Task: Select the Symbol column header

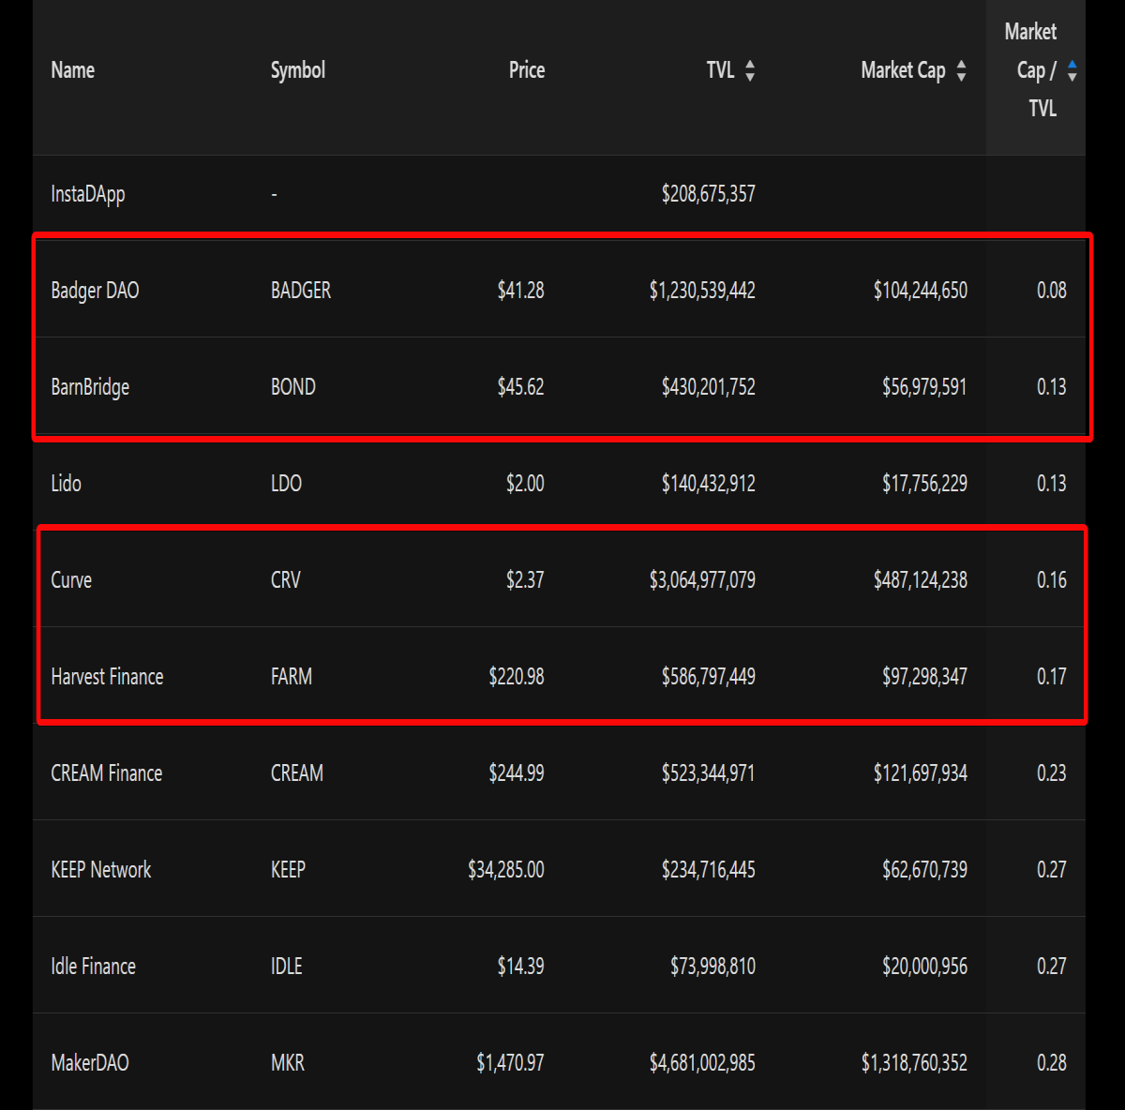Action: [298, 70]
